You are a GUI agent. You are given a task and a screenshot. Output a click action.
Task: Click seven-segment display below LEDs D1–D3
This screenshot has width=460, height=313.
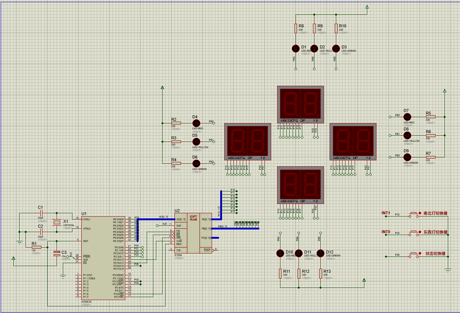tap(300, 105)
